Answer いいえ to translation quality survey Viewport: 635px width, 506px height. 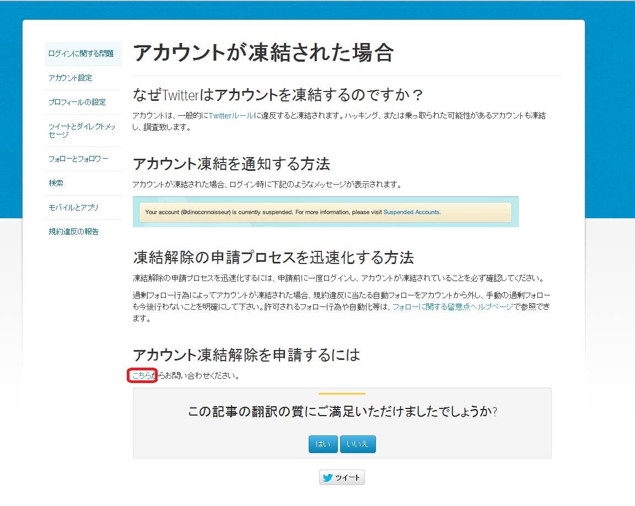(x=358, y=444)
